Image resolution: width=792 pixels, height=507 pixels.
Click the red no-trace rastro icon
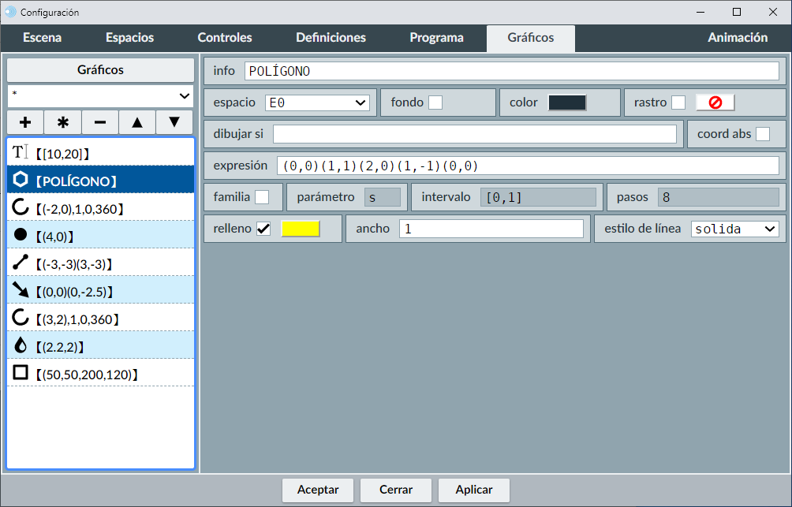point(715,103)
